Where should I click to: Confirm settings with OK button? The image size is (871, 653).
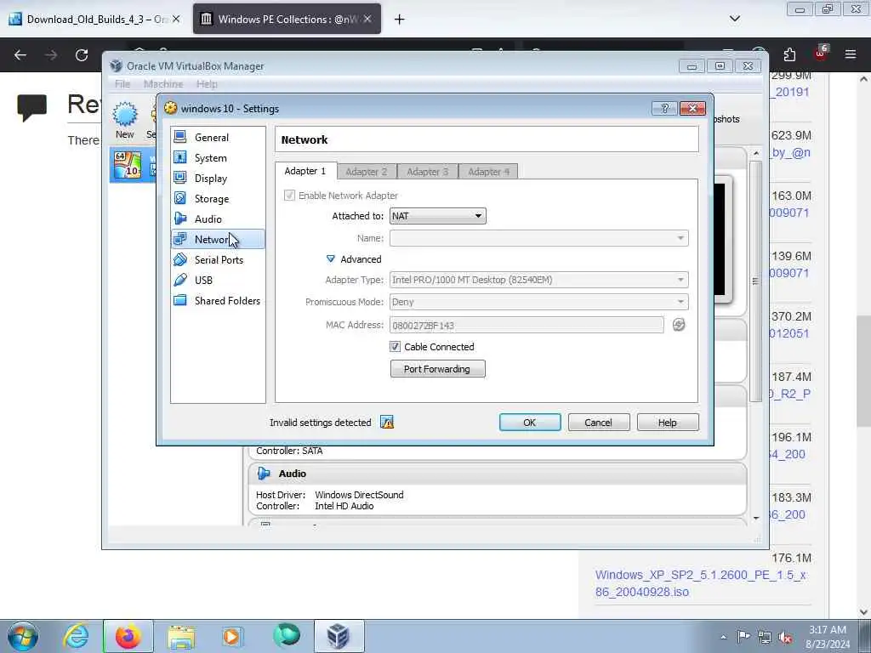click(530, 423)
